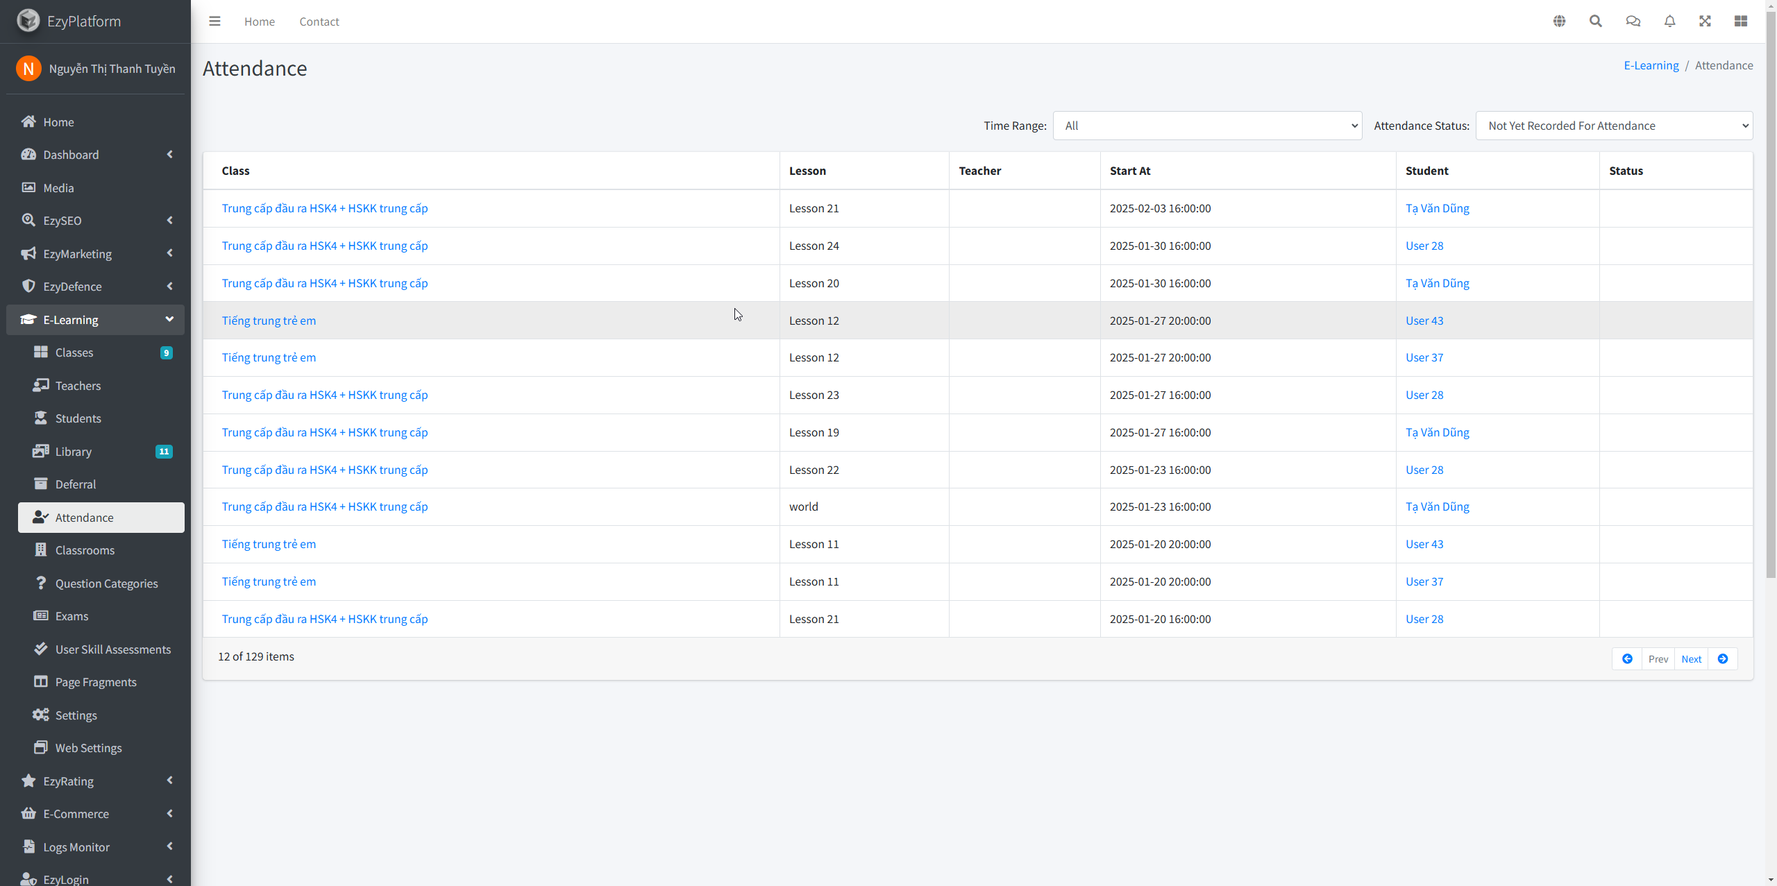The width and height of the screenshot is (1777, 886).
Task: Open the chat messages icon
Action: coord(1633,22)
